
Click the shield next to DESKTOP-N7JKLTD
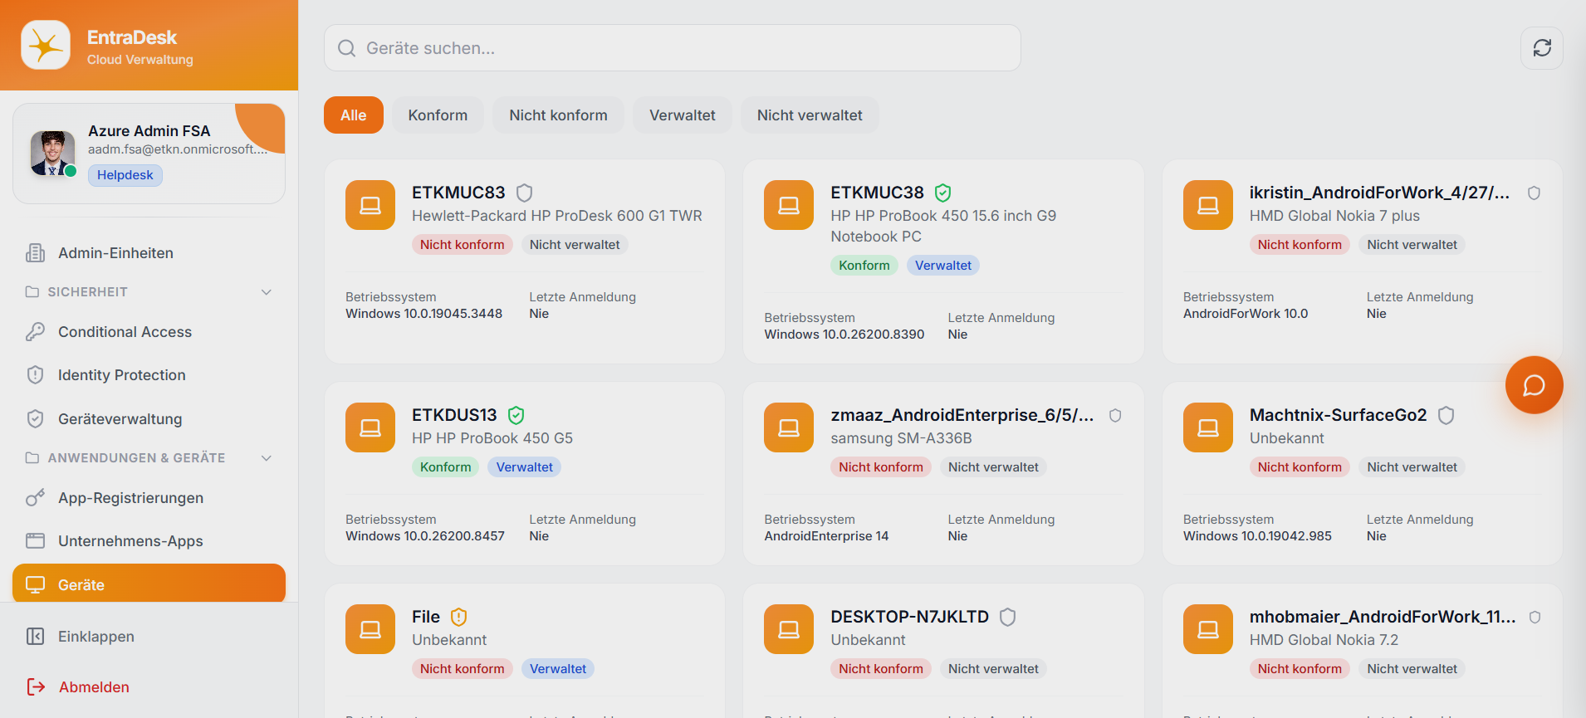pyautogui.click(x=1007, y=617)
